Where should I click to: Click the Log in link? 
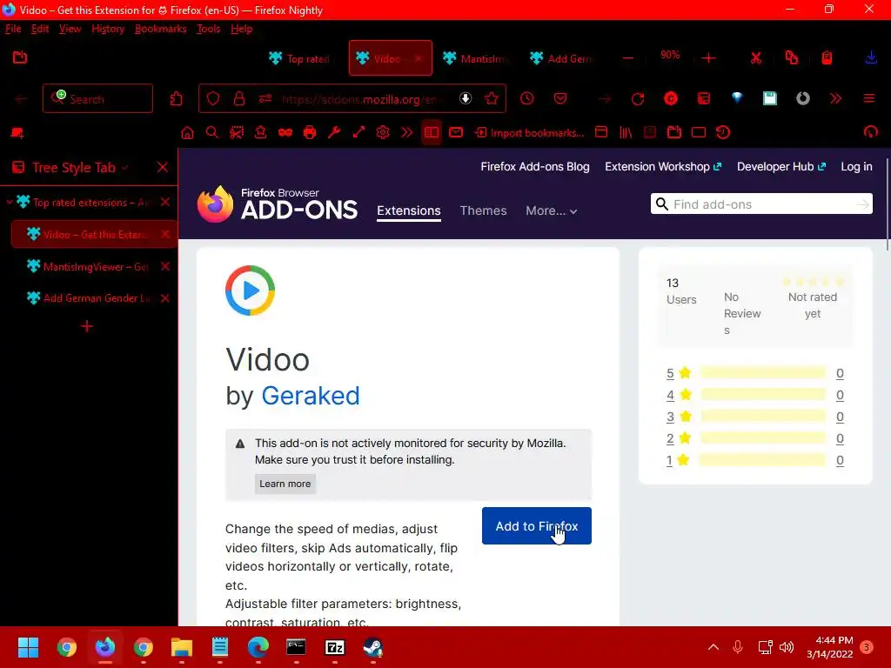point(856,167)
